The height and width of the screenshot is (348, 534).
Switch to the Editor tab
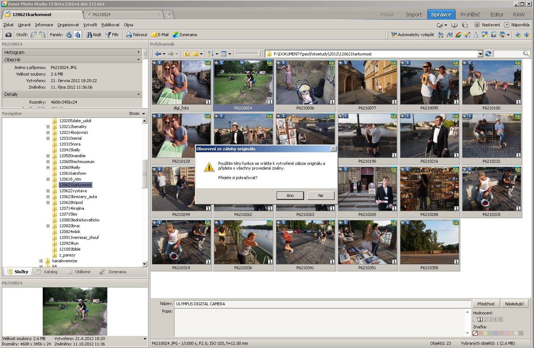496,15
